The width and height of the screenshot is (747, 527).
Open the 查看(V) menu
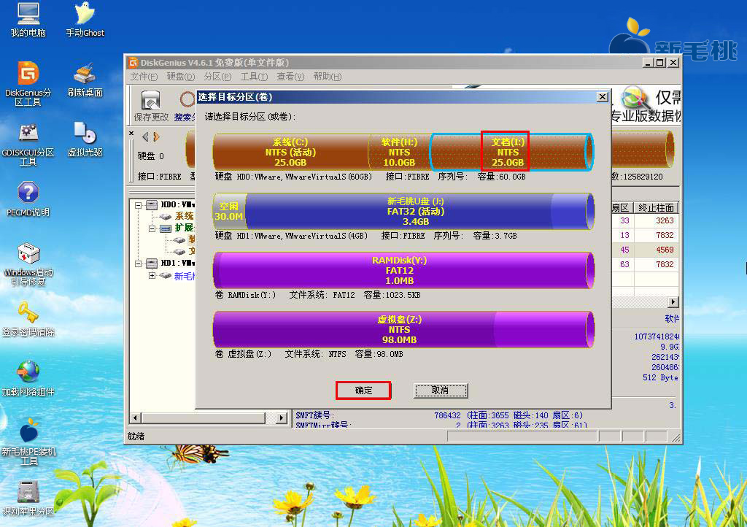290,77
